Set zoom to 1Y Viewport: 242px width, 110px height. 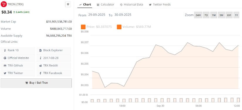tap(236, 15)
